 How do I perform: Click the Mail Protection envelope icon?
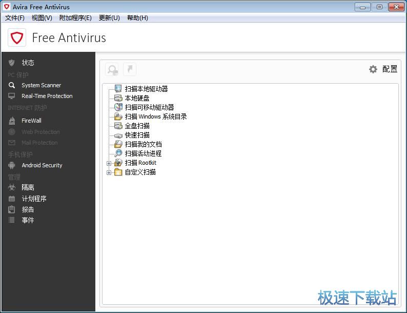(12, 143)
